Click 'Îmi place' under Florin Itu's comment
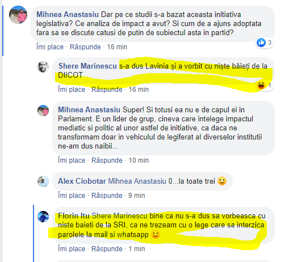 tap(72, 249)
